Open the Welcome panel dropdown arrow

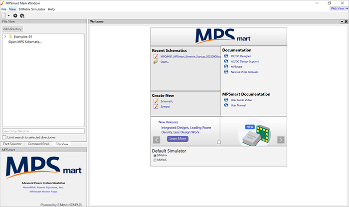[342, 21]
